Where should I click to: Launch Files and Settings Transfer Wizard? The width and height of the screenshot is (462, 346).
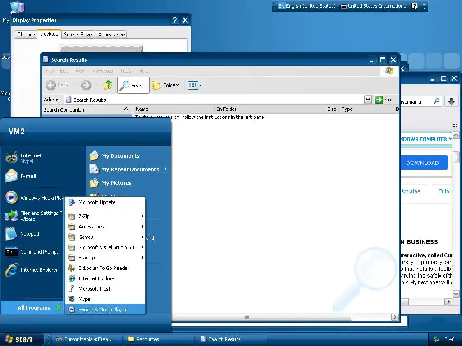coord(34,216)
